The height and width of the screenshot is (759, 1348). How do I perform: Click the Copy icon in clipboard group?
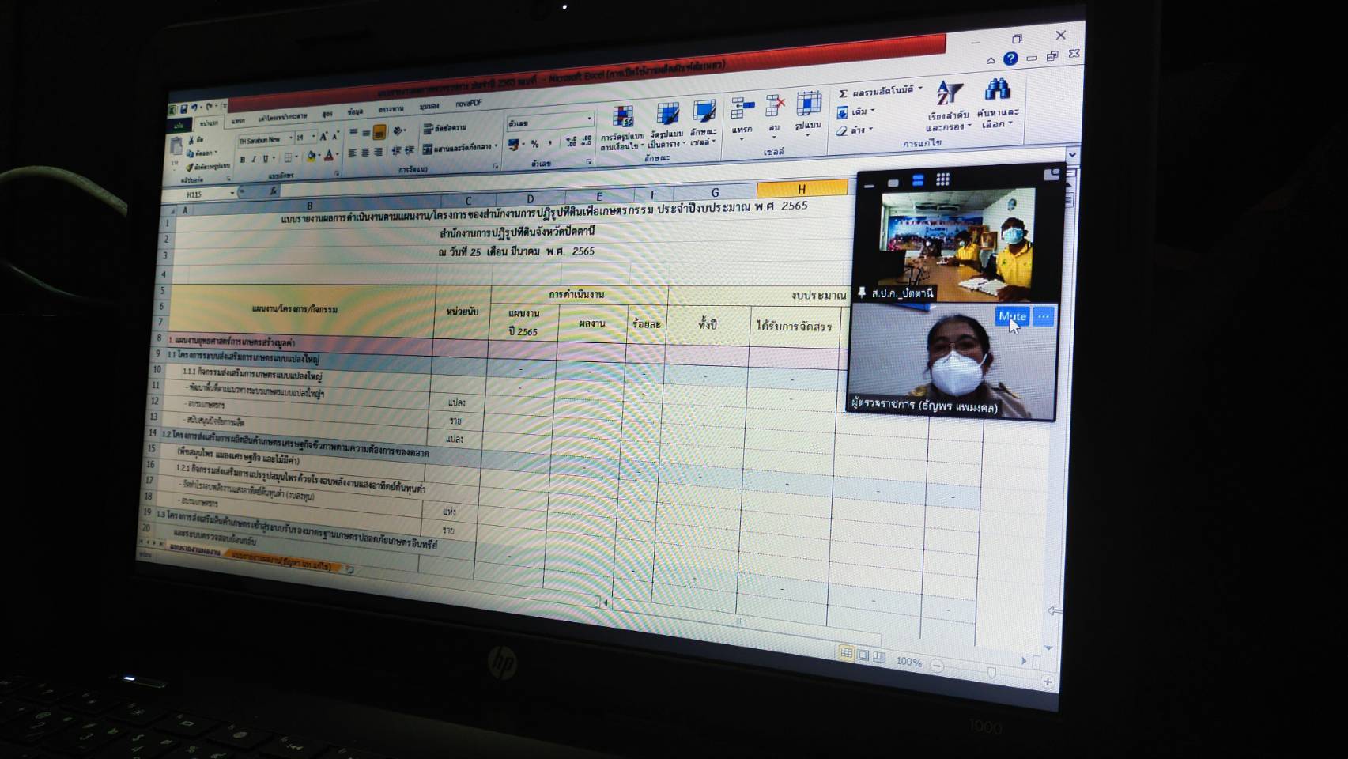[x=190, y=153]
